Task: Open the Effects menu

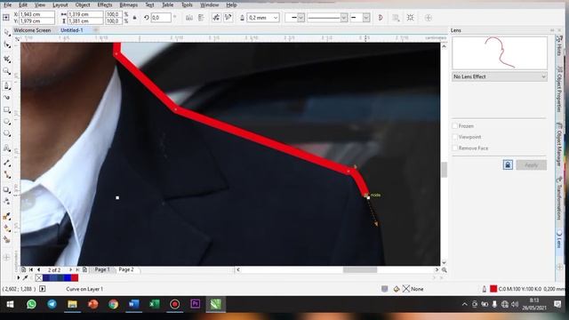Action: pyautogui.click(x=105, y=5)
